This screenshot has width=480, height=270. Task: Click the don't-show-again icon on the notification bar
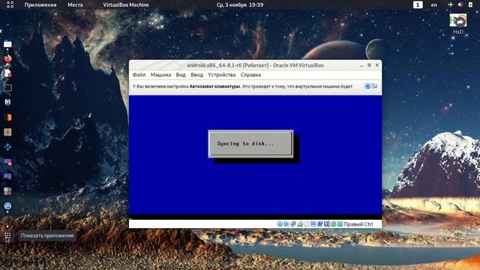pyautogui.click(x=374, y=86)
